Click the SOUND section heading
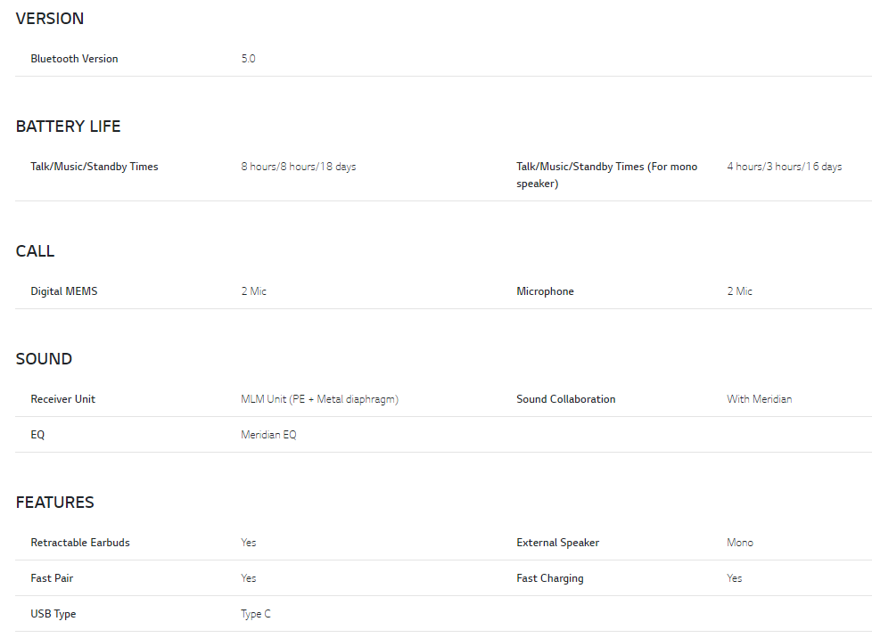Image resolution: width=872 pixels, height=638 pixels. click(x=44, y=359)
